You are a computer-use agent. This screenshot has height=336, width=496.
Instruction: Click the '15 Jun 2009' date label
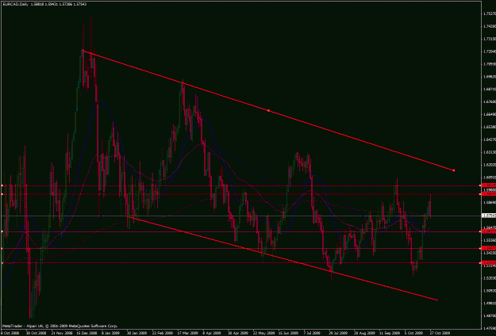[x=288, y=333]
